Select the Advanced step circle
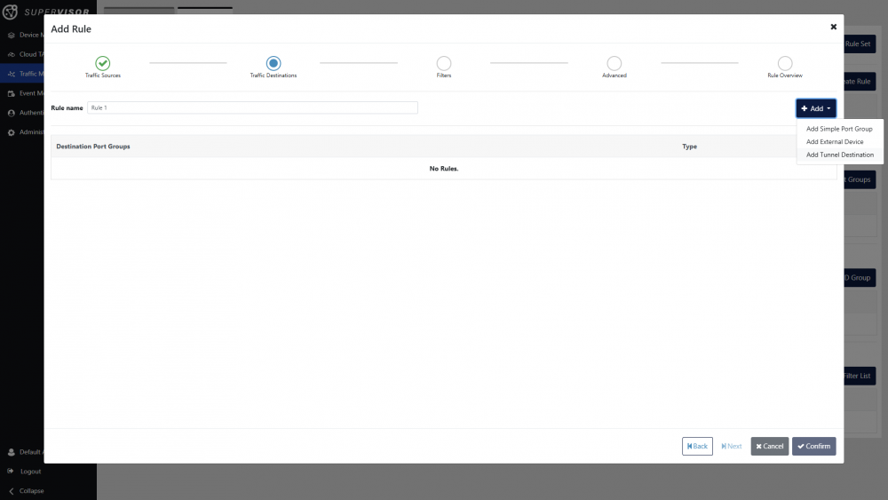This screenshot has width=888, height=500. 614,63
